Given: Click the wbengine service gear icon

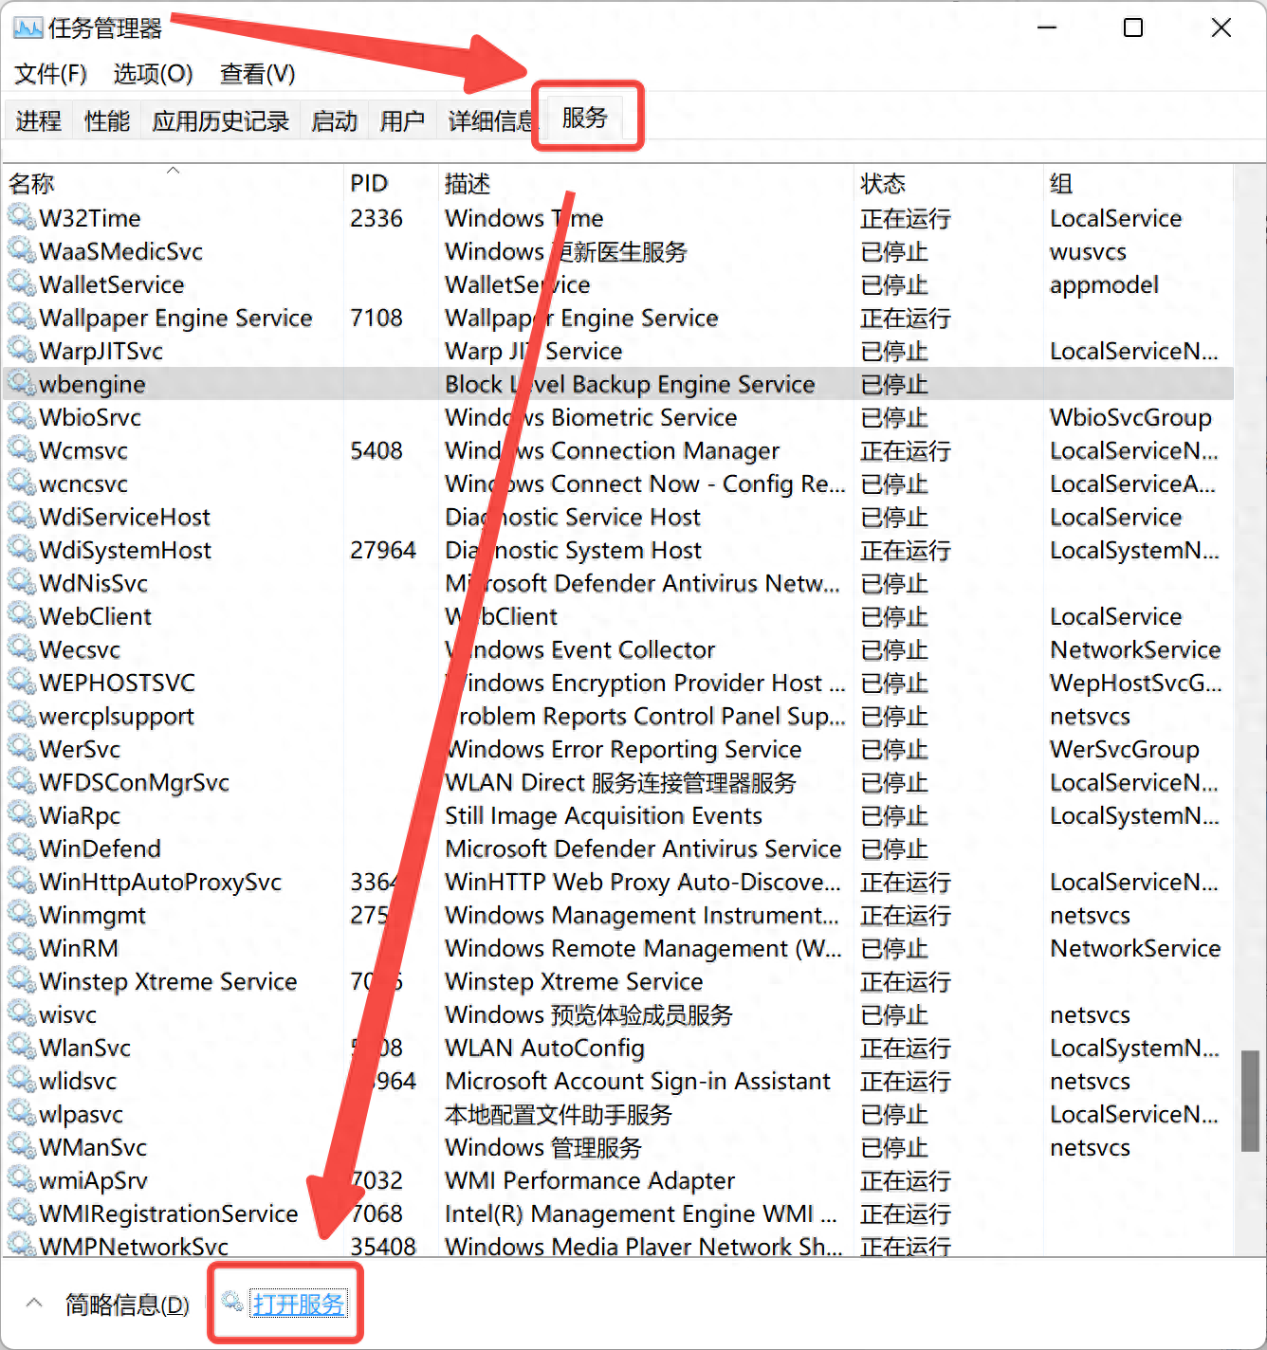Looking at the screenshot, I should (x=21, y=384).
